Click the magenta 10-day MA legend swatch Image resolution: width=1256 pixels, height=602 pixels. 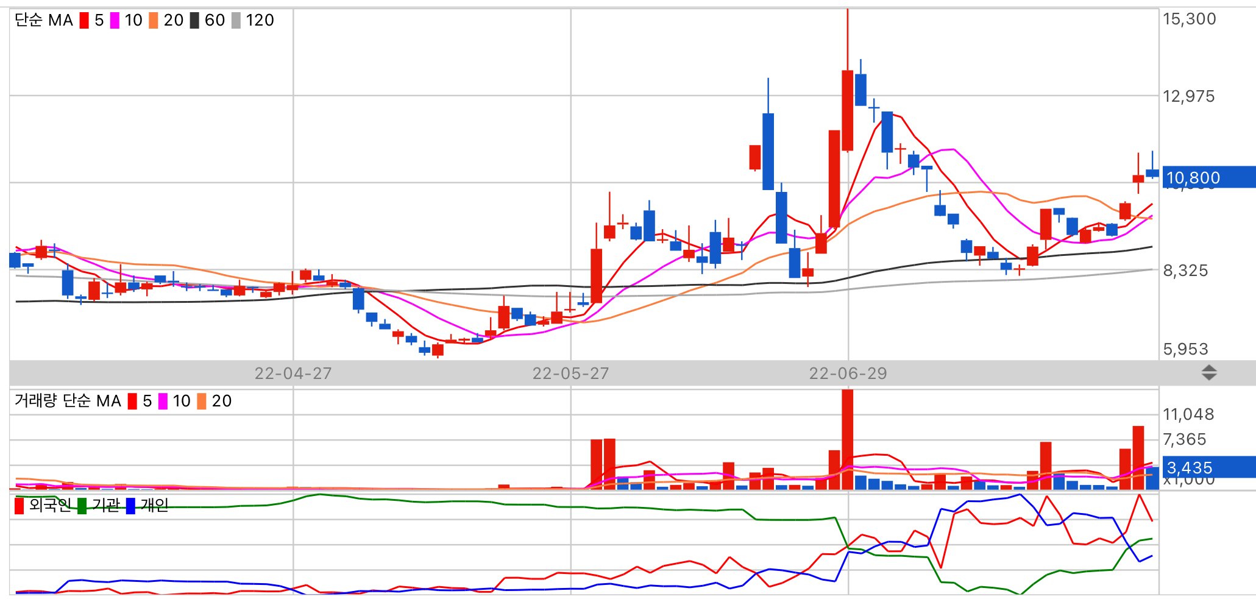(x=115, y=21)
